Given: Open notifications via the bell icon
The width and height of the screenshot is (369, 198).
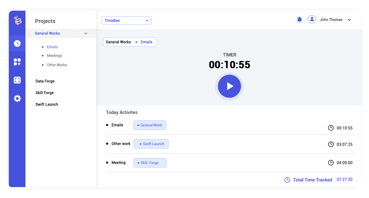Looking at the screenshot, I should 299,19.
